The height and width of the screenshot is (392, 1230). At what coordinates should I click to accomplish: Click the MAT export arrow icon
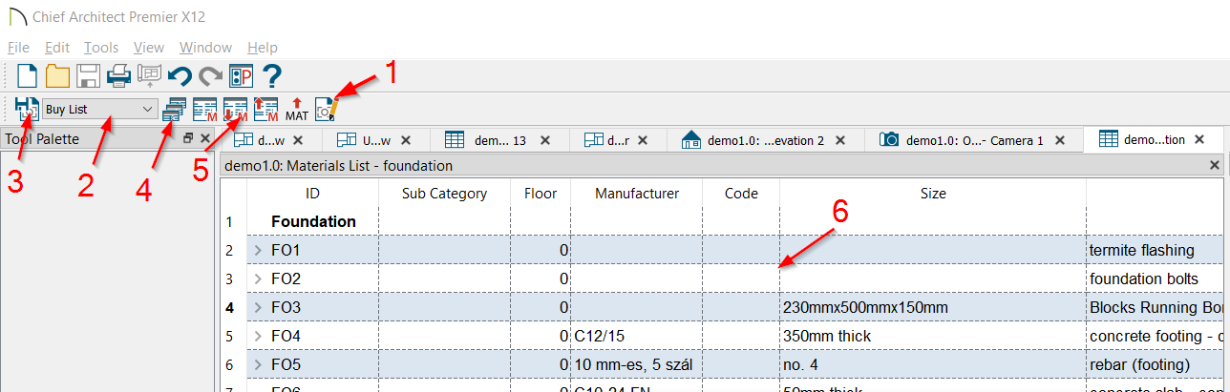tap(297, 110)
